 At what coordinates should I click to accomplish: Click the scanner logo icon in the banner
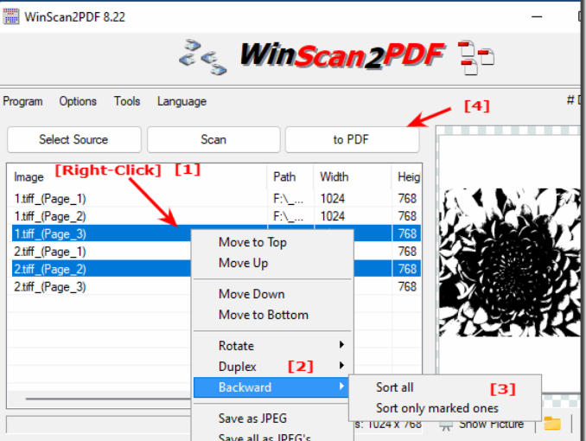tap(202, 57)
